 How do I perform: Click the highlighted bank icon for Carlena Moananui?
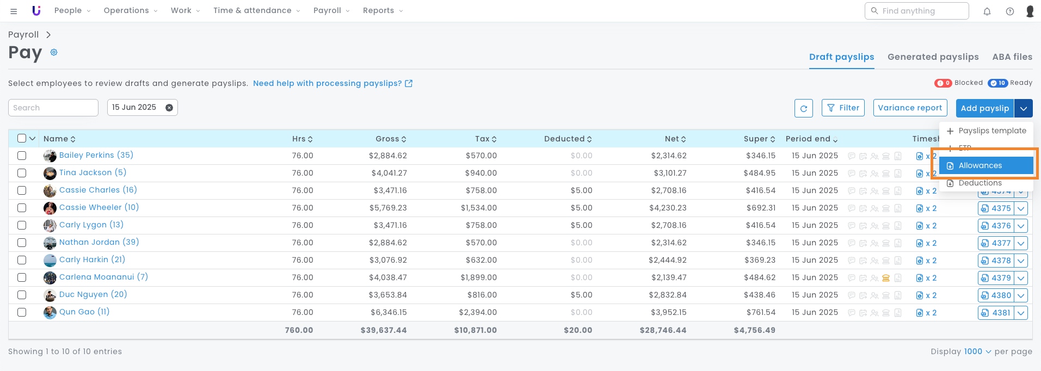tap(886, 278)
